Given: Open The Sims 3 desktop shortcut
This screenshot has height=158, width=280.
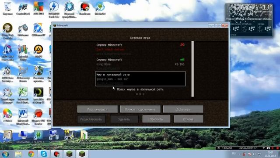Looking at the screenshot, I should [x=38, y=137].
